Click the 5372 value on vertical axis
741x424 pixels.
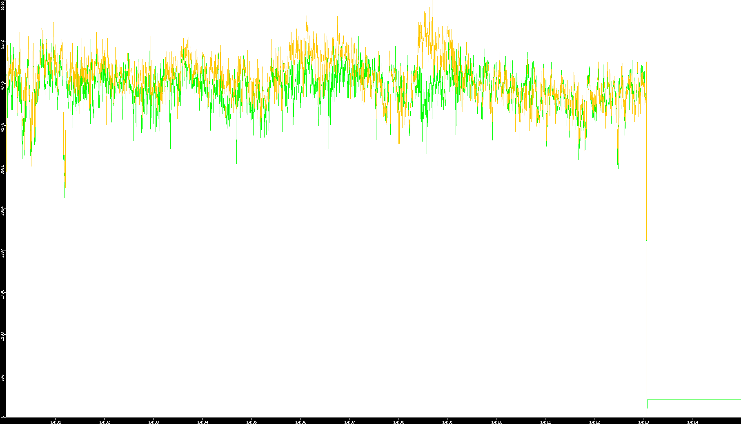tap(3, 44)
